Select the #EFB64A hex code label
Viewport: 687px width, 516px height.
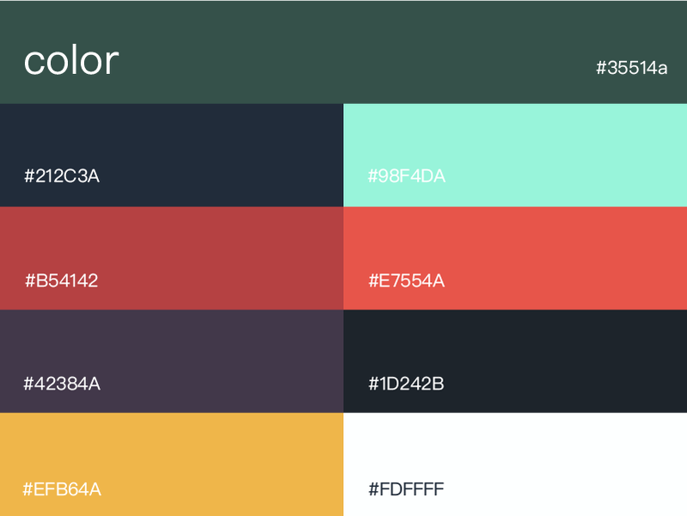coord(62,489)
